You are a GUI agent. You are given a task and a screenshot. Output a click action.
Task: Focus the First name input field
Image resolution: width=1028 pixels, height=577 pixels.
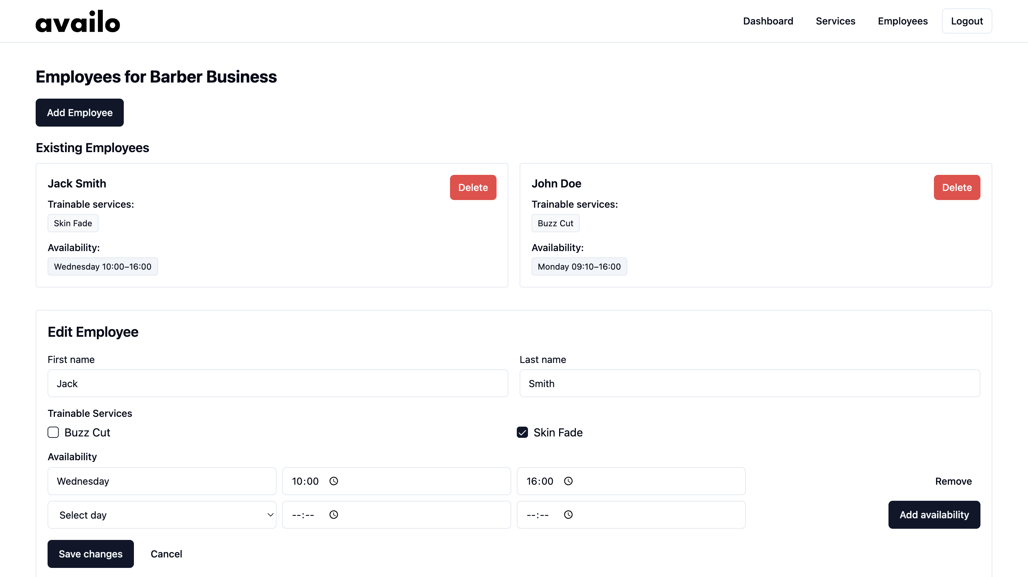pyautogui.click(x=277, y=383)
